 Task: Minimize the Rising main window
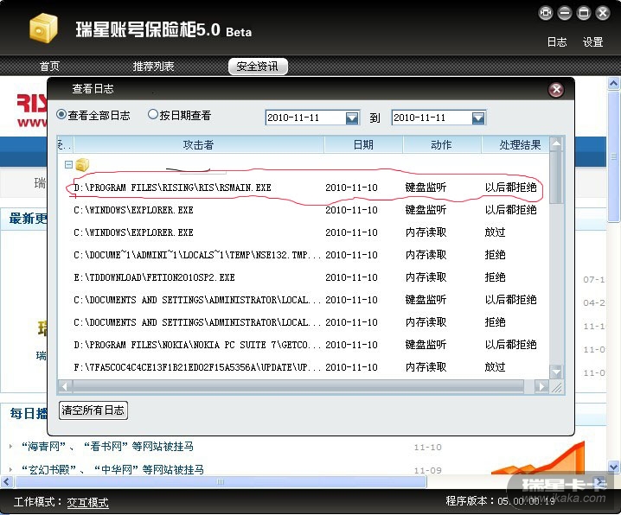(565, 13)
